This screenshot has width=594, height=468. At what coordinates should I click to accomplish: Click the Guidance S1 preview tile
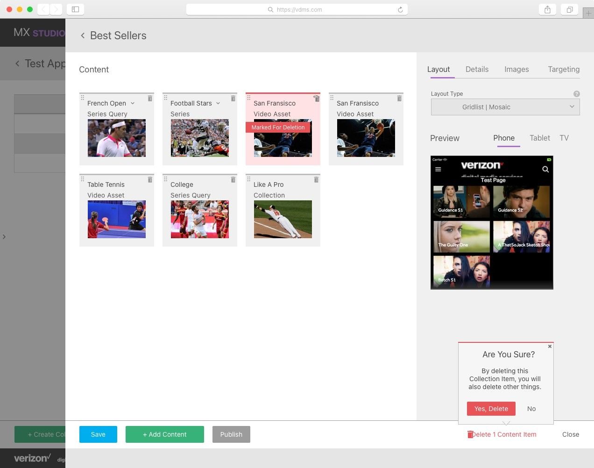[461, 201]
